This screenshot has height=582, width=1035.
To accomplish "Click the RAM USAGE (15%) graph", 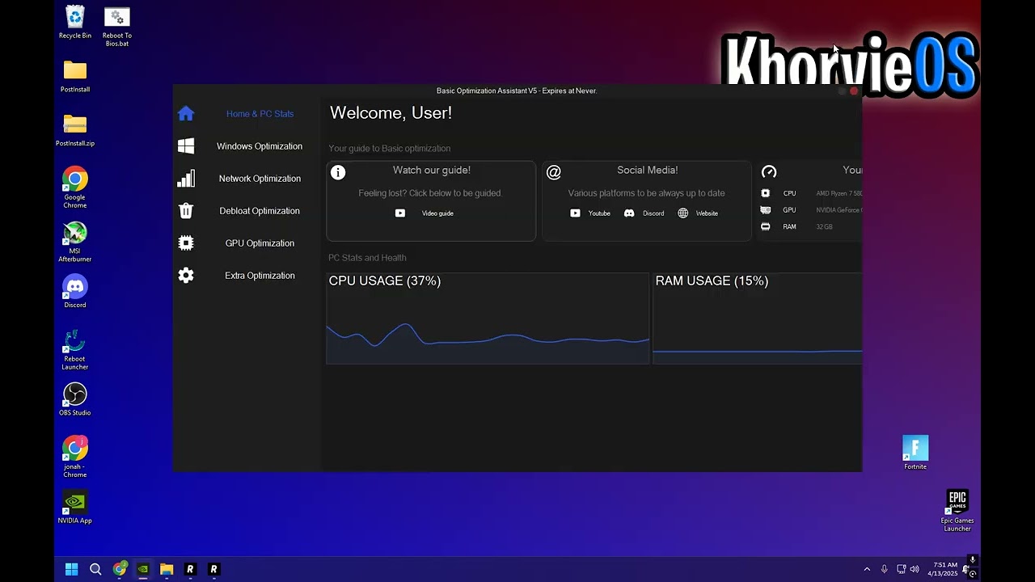I will pyautogui.click(x=758, y=318).
